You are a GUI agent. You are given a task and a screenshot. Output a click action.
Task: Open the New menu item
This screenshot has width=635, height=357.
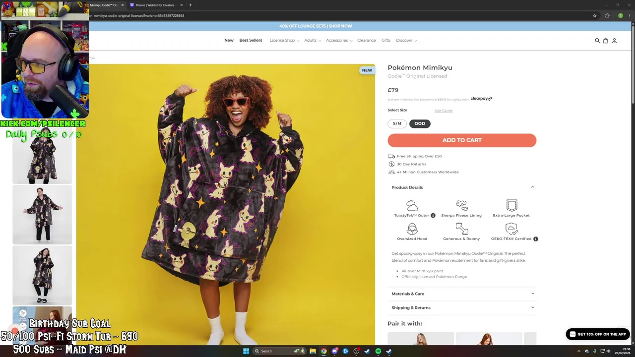[229, 40]
